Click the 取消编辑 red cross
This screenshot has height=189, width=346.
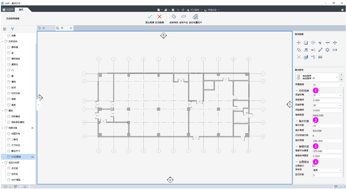pos(159,17)
